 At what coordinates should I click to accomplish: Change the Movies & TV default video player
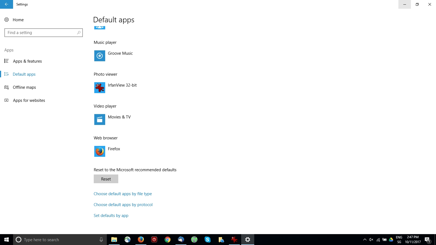tap(113, 120)
